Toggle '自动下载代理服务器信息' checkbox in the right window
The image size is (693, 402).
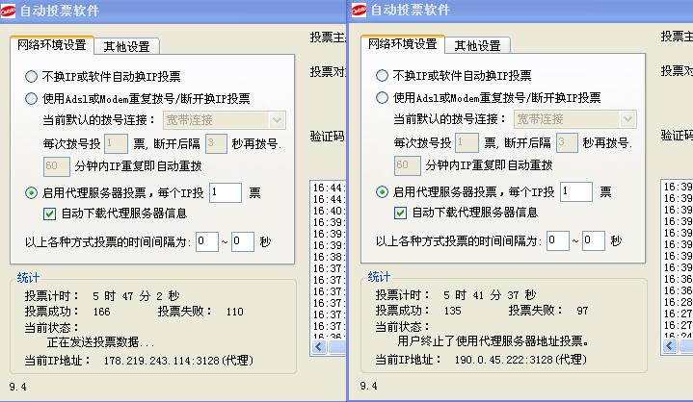click(x=402, y=213)
